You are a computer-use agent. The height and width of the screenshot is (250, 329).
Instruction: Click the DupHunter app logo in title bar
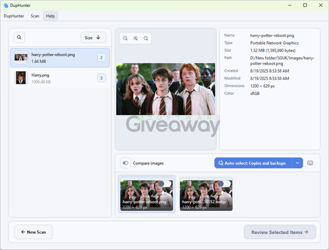pyautogui.click(x=6, y=5)
